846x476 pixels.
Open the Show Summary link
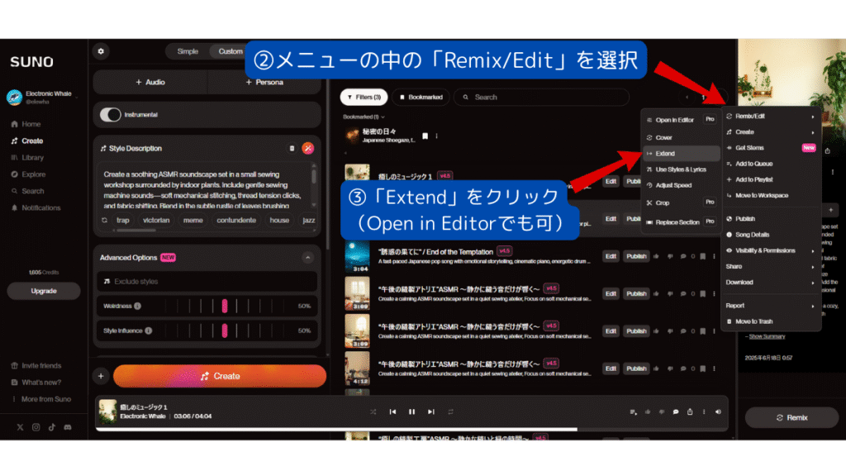[767, 336]
